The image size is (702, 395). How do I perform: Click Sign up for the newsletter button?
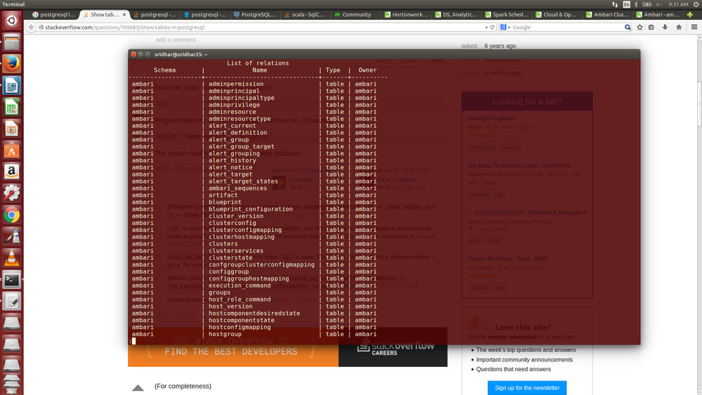click(x=527, y=388)
